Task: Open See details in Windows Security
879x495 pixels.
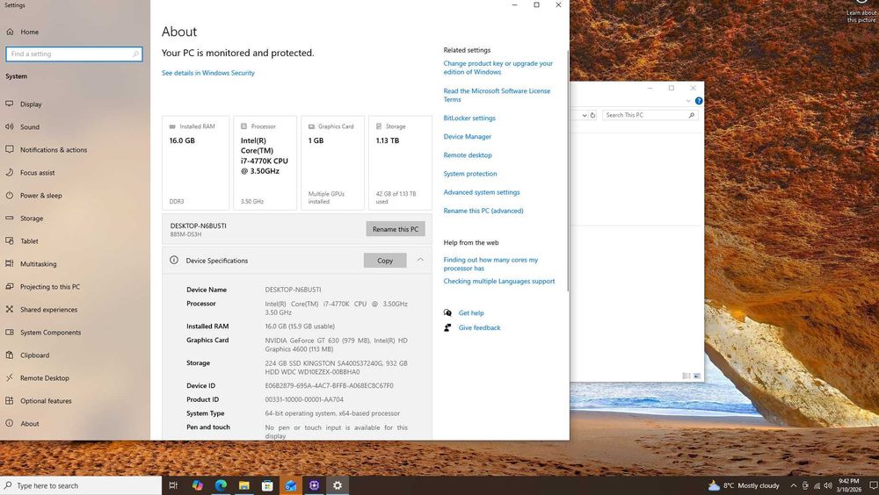Action: (x=208, y=73)
